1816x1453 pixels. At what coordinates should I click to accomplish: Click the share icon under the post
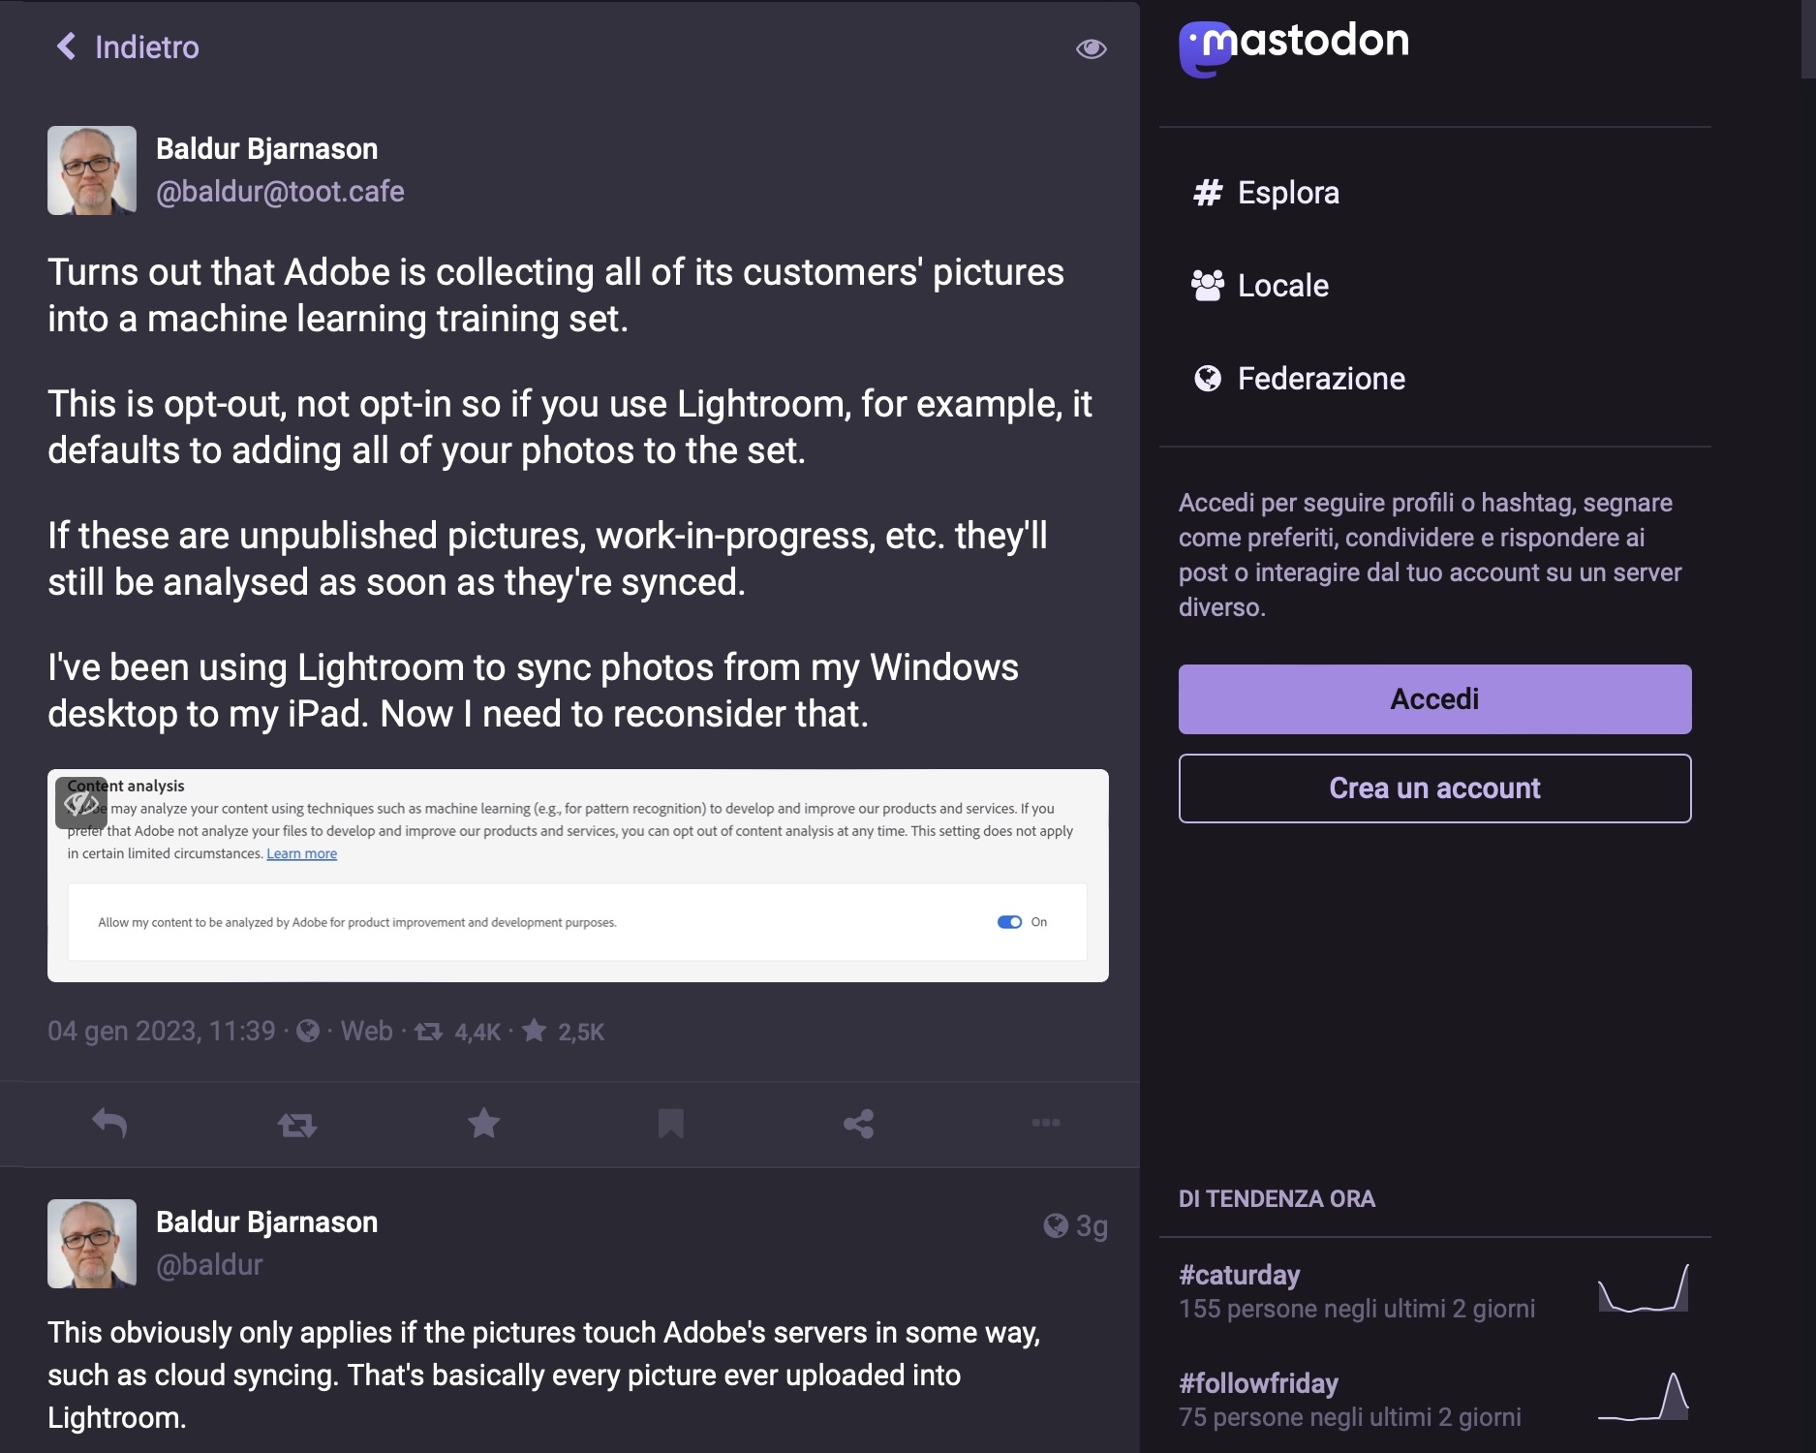pos(858,1124)
